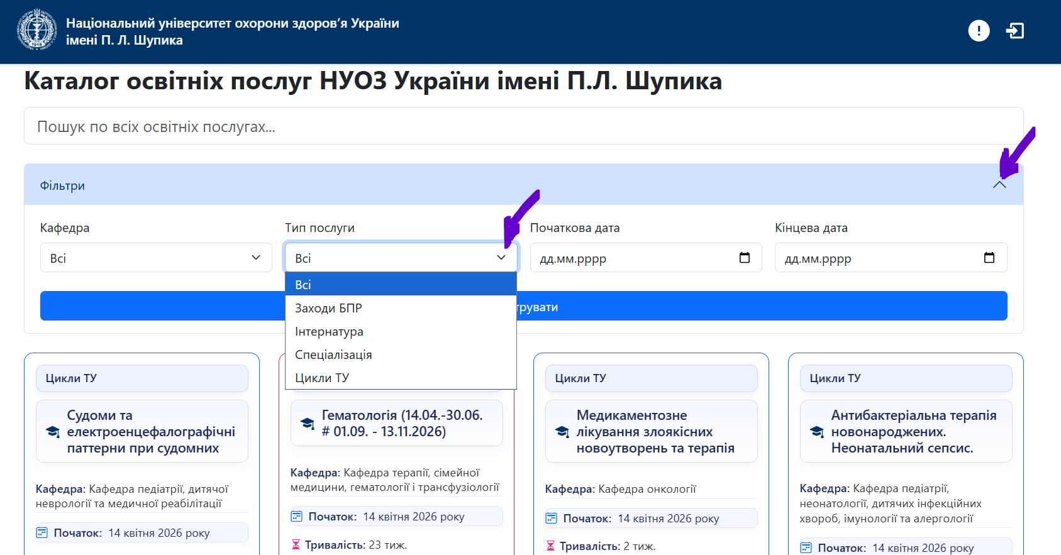Viewport: 1061px width, 555px height.
Task: Click the search field for educational services
Action: tap(523, 126)
